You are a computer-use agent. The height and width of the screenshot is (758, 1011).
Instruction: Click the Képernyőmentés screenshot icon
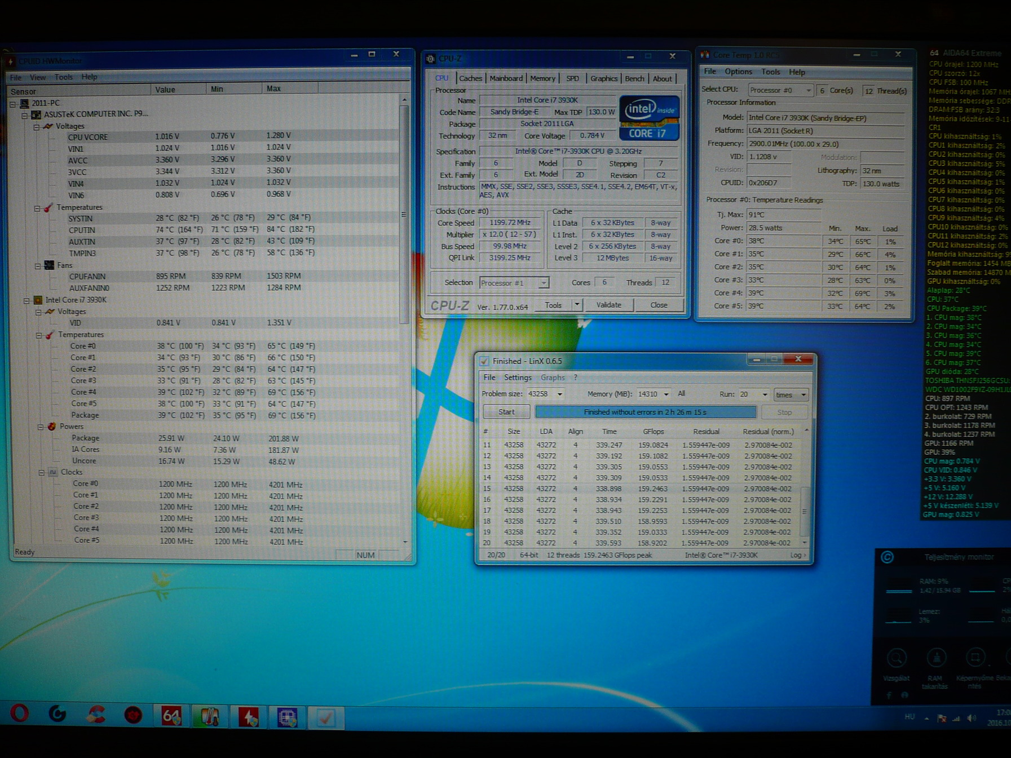click(975, 658)
